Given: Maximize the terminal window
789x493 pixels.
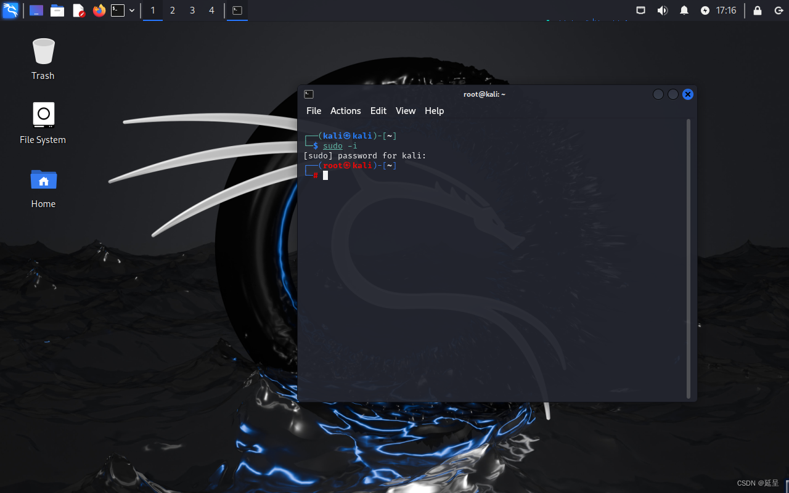Looking at the screenshot, I should coord(673,94).
